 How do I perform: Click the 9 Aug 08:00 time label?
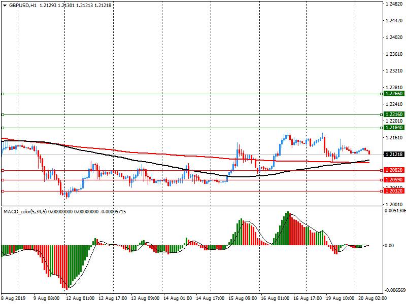tap(47, 298)
